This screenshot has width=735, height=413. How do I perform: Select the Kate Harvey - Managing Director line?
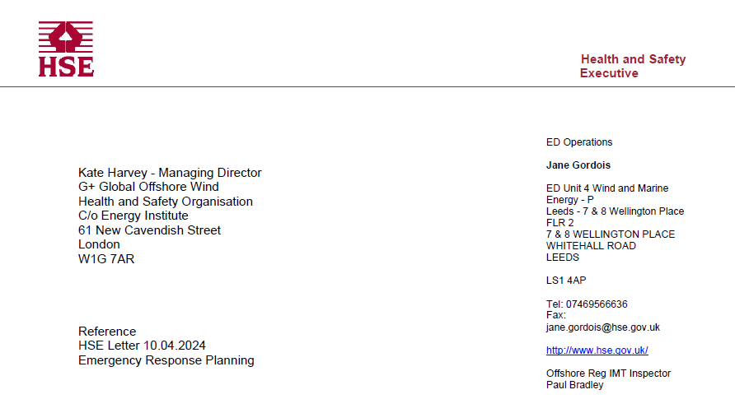tap(170, 173)
